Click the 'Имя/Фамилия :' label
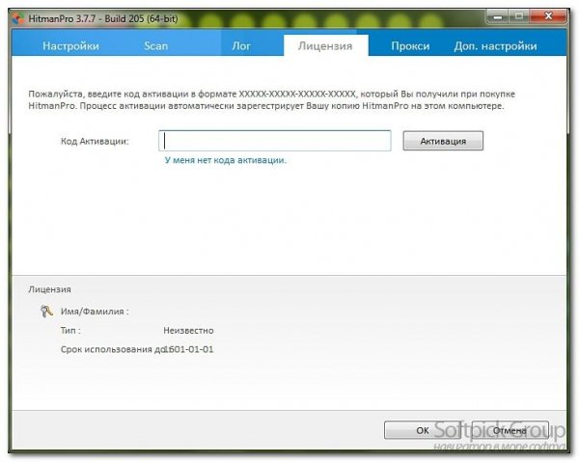The width and height of the screenshot is (579, 462). click(95, 312)
